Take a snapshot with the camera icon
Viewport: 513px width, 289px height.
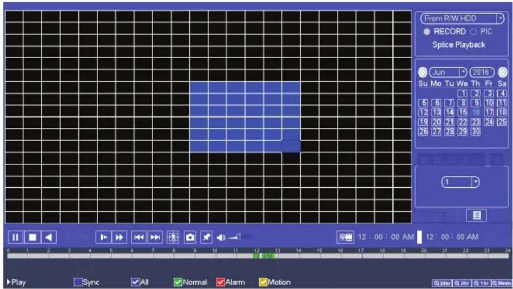click(190, 237)
